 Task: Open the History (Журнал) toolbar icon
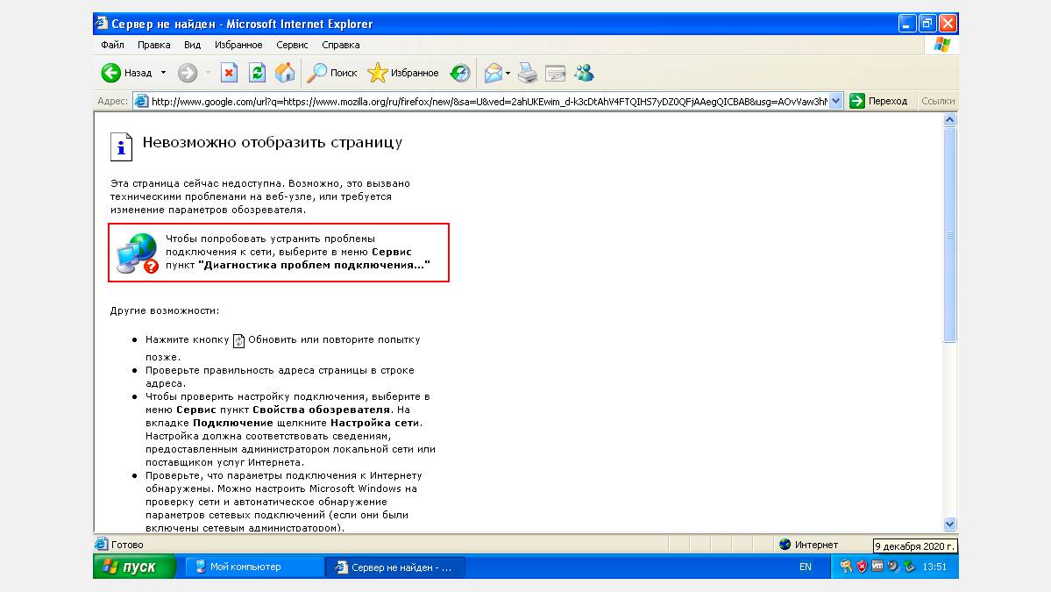tap(460, 73)
